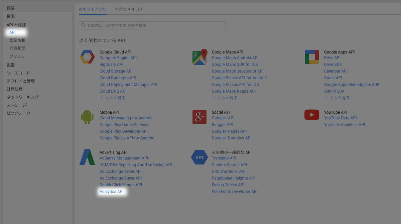Click the Google Cloud hexagon icon
Viewport: 401px width, 224px height.
87,57
